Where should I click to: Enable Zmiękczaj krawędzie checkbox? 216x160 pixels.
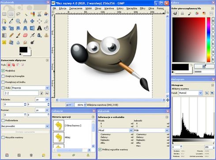pos(3,76)
